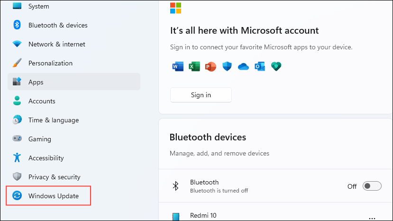Click the Sign in button
This screenshot has width=393, height=221.
click(x=201, y=95)
